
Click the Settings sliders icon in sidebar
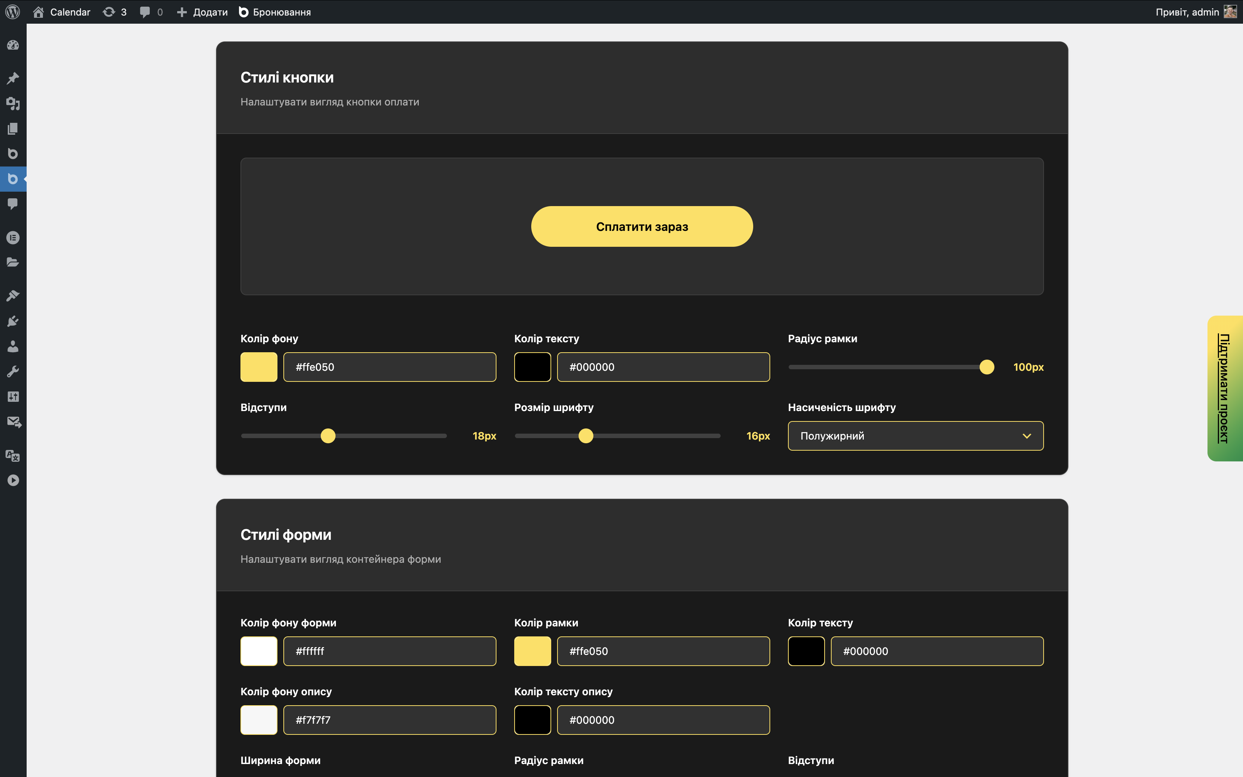coord(13,396)
